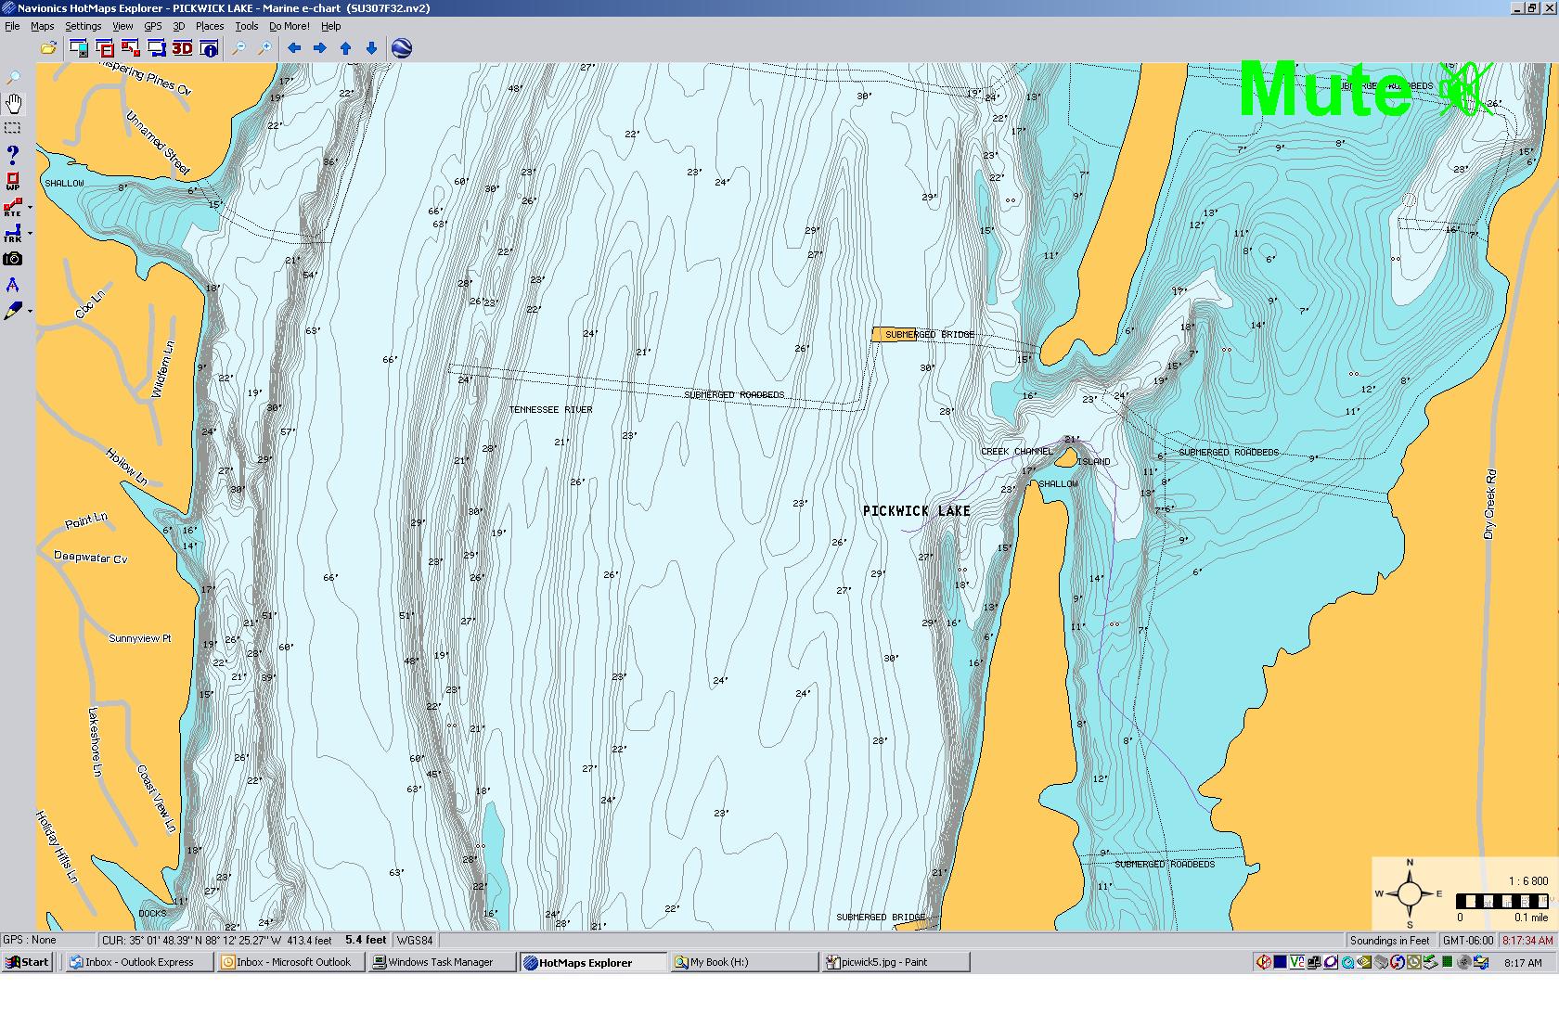The image size is (1559, 1027).
Task: Click the Windows Start button
Action: [27, 962]
